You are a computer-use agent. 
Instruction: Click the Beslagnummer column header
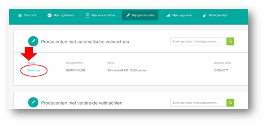(x=75, y=63)
